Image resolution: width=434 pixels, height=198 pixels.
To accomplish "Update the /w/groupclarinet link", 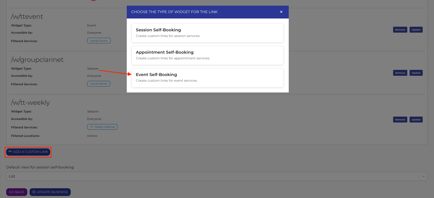I will tap(416, 73).
